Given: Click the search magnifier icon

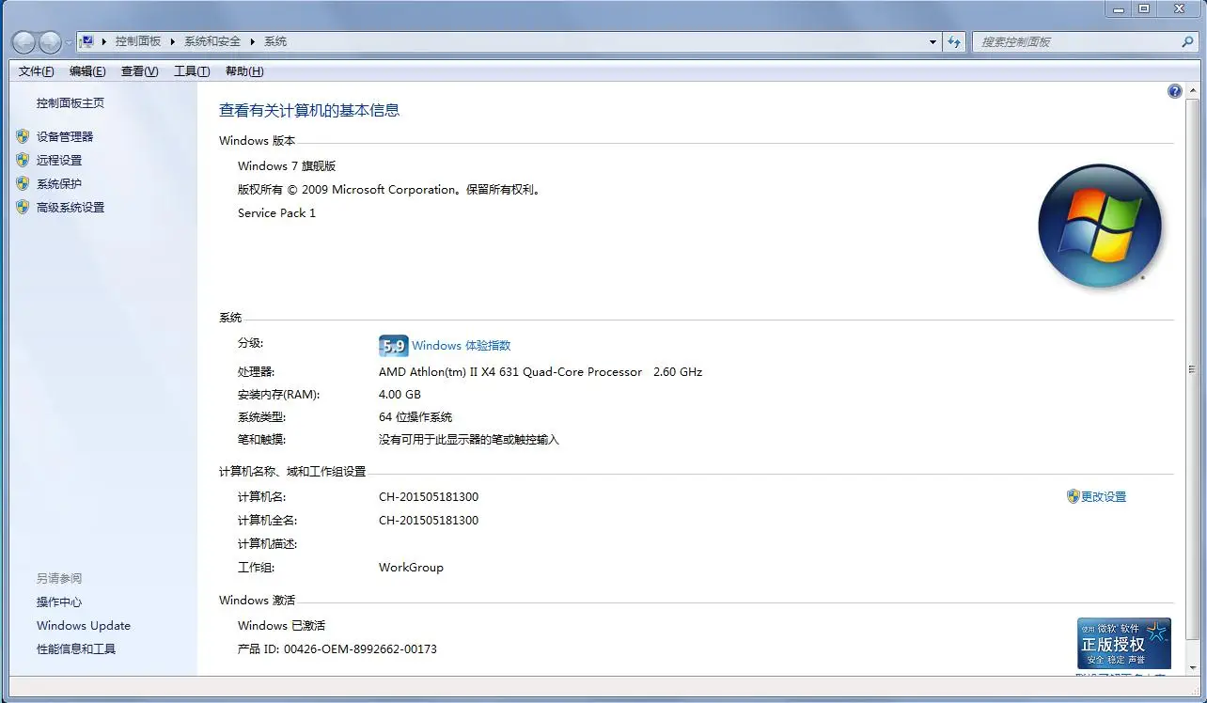Looking at the screenshot, I should tap(1188, 41).
